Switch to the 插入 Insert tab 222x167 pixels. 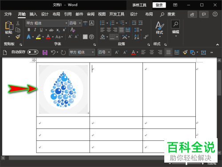[x=33, y=14]
